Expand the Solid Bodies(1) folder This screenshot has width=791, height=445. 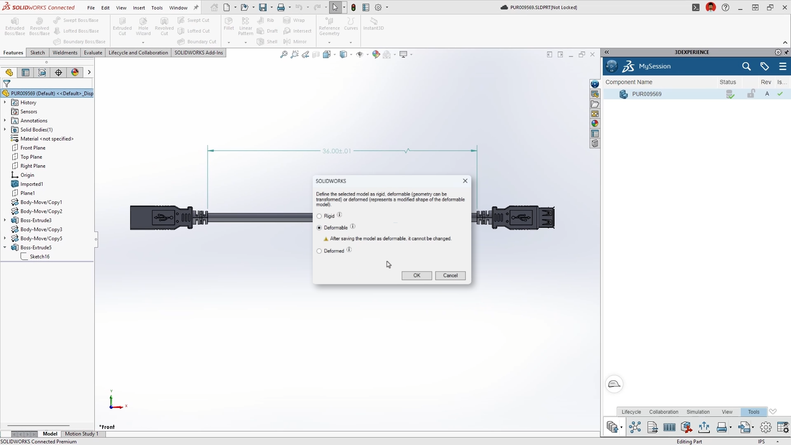pyautogui.click(x=5, y=130)
